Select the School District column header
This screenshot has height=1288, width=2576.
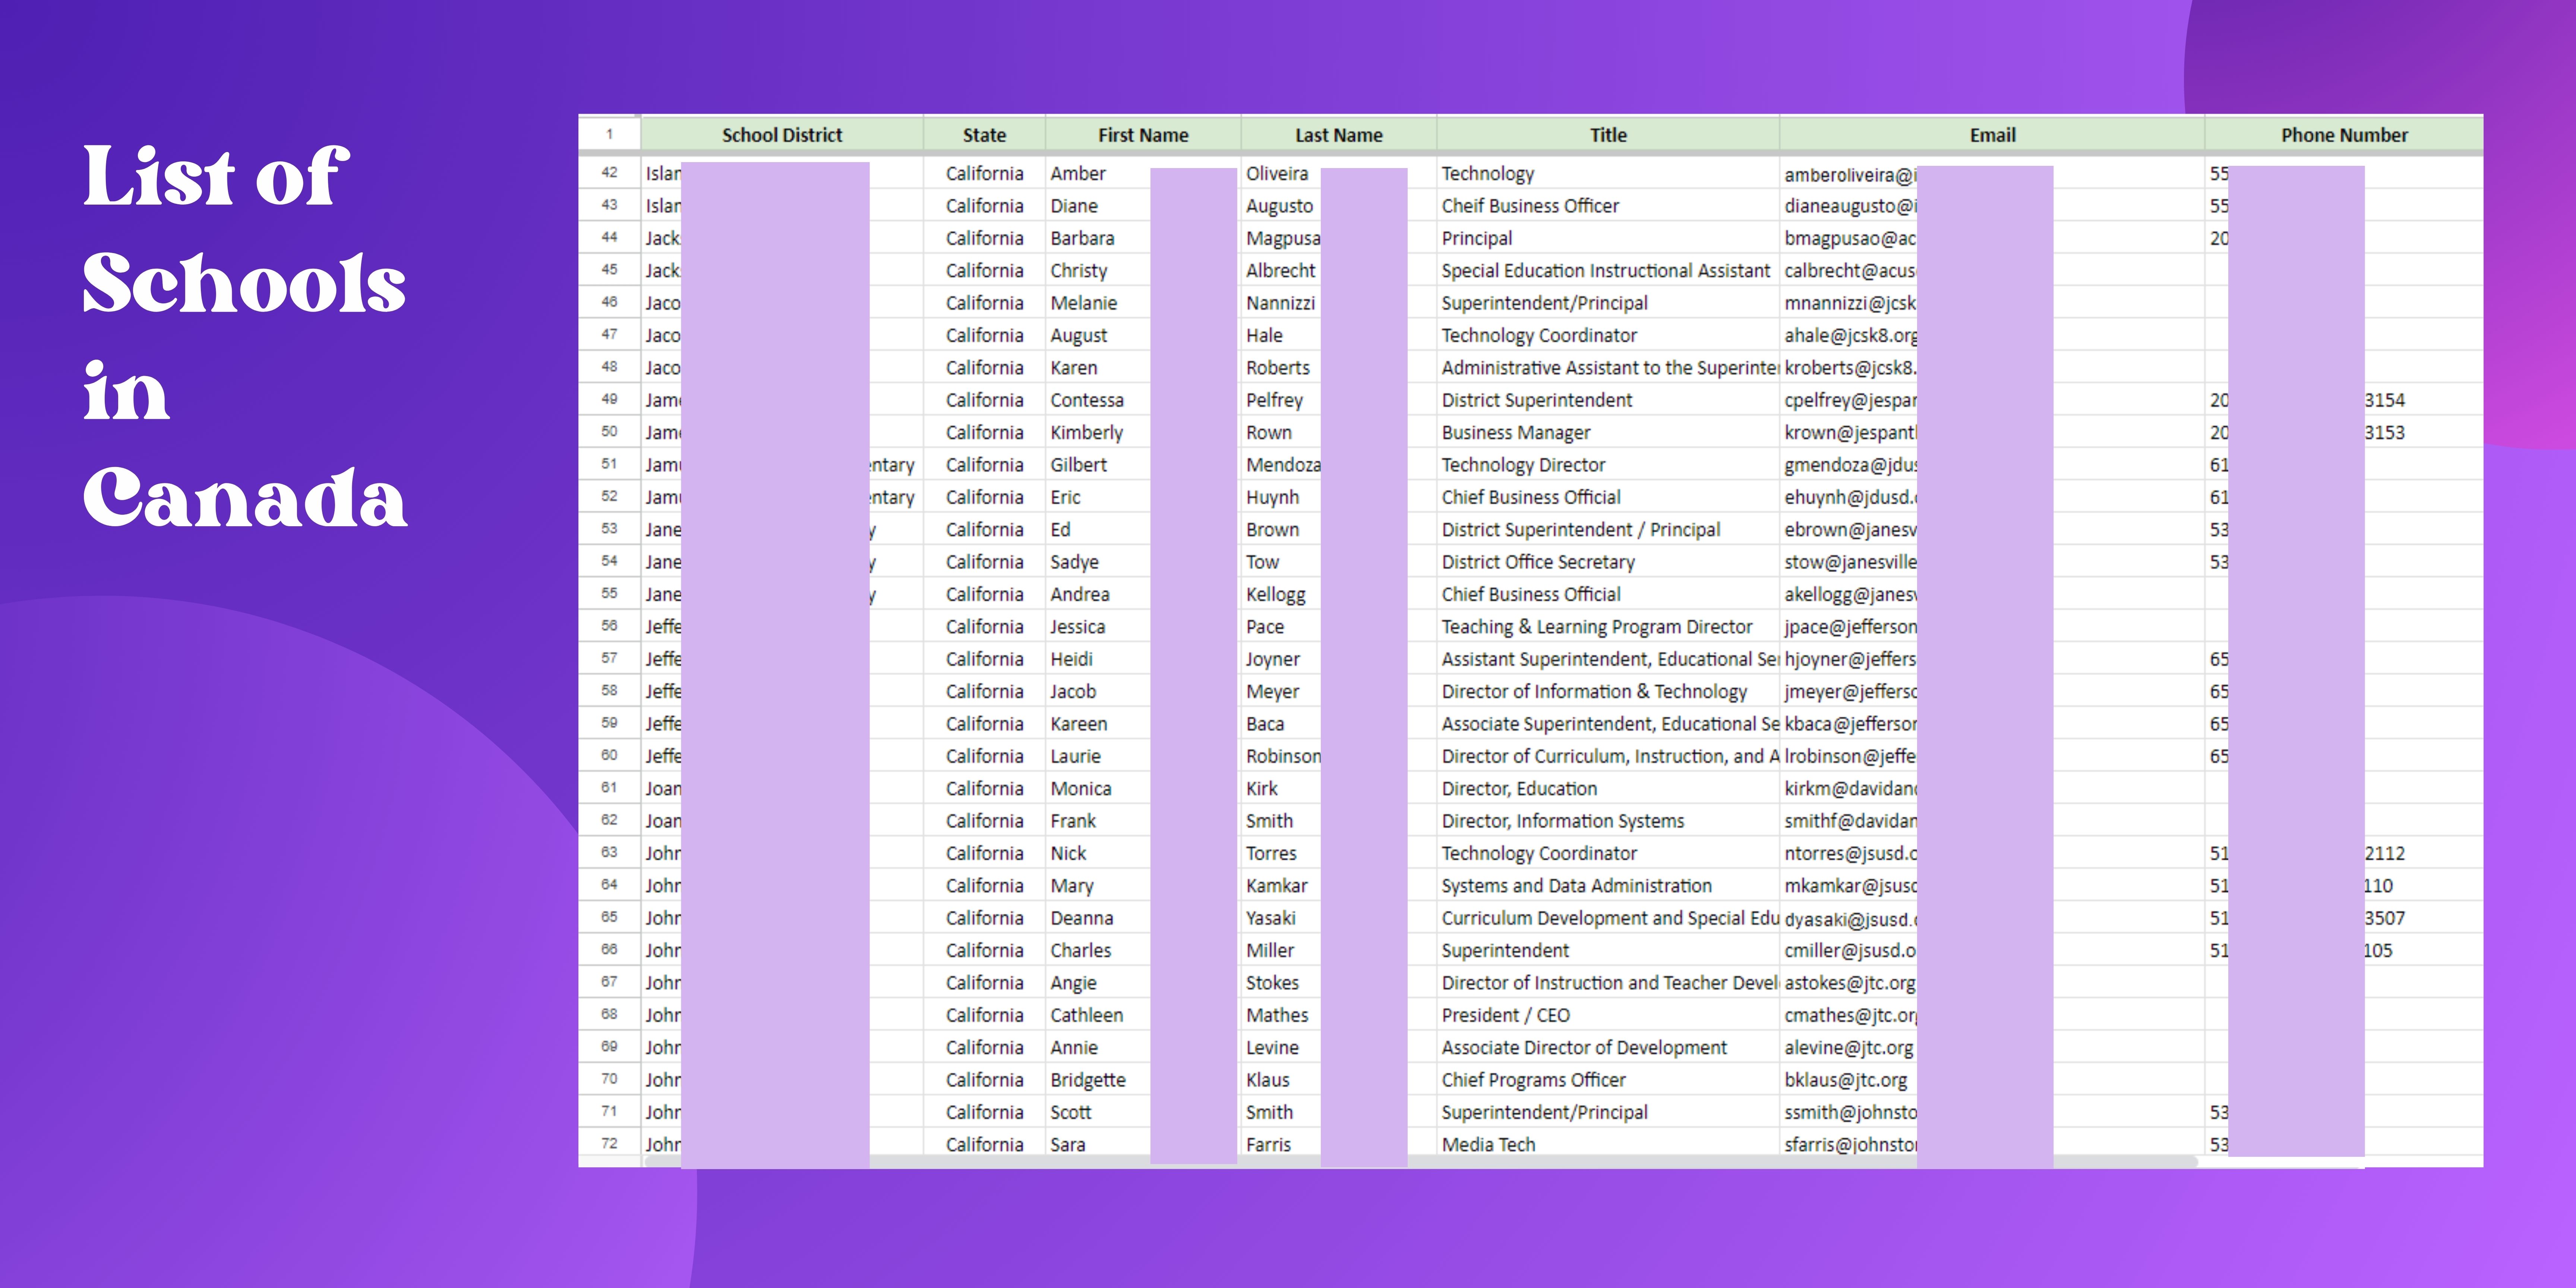[x=782, y=135]
